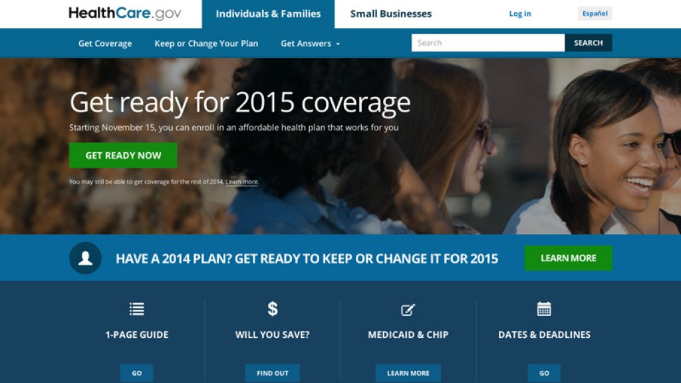The width and height of the screenshot is (681, 383).
Task: Click the dollar sign savings icon
Action: 272,309
